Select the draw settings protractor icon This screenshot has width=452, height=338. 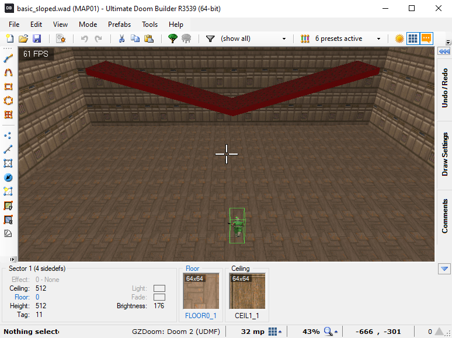pyautogui.click(x=8, y=234)
